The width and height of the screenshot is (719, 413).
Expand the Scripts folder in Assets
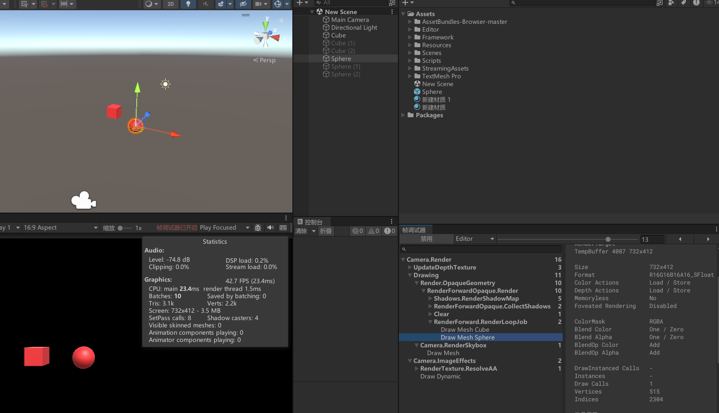point(410,61)
